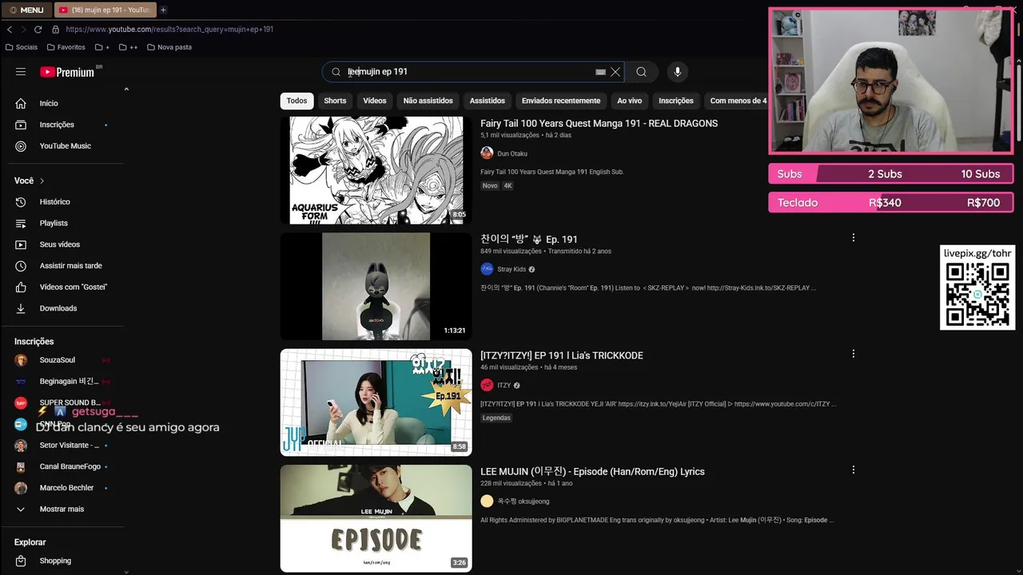
Task: Open more options for ITZY video
Action: [853, 354]
